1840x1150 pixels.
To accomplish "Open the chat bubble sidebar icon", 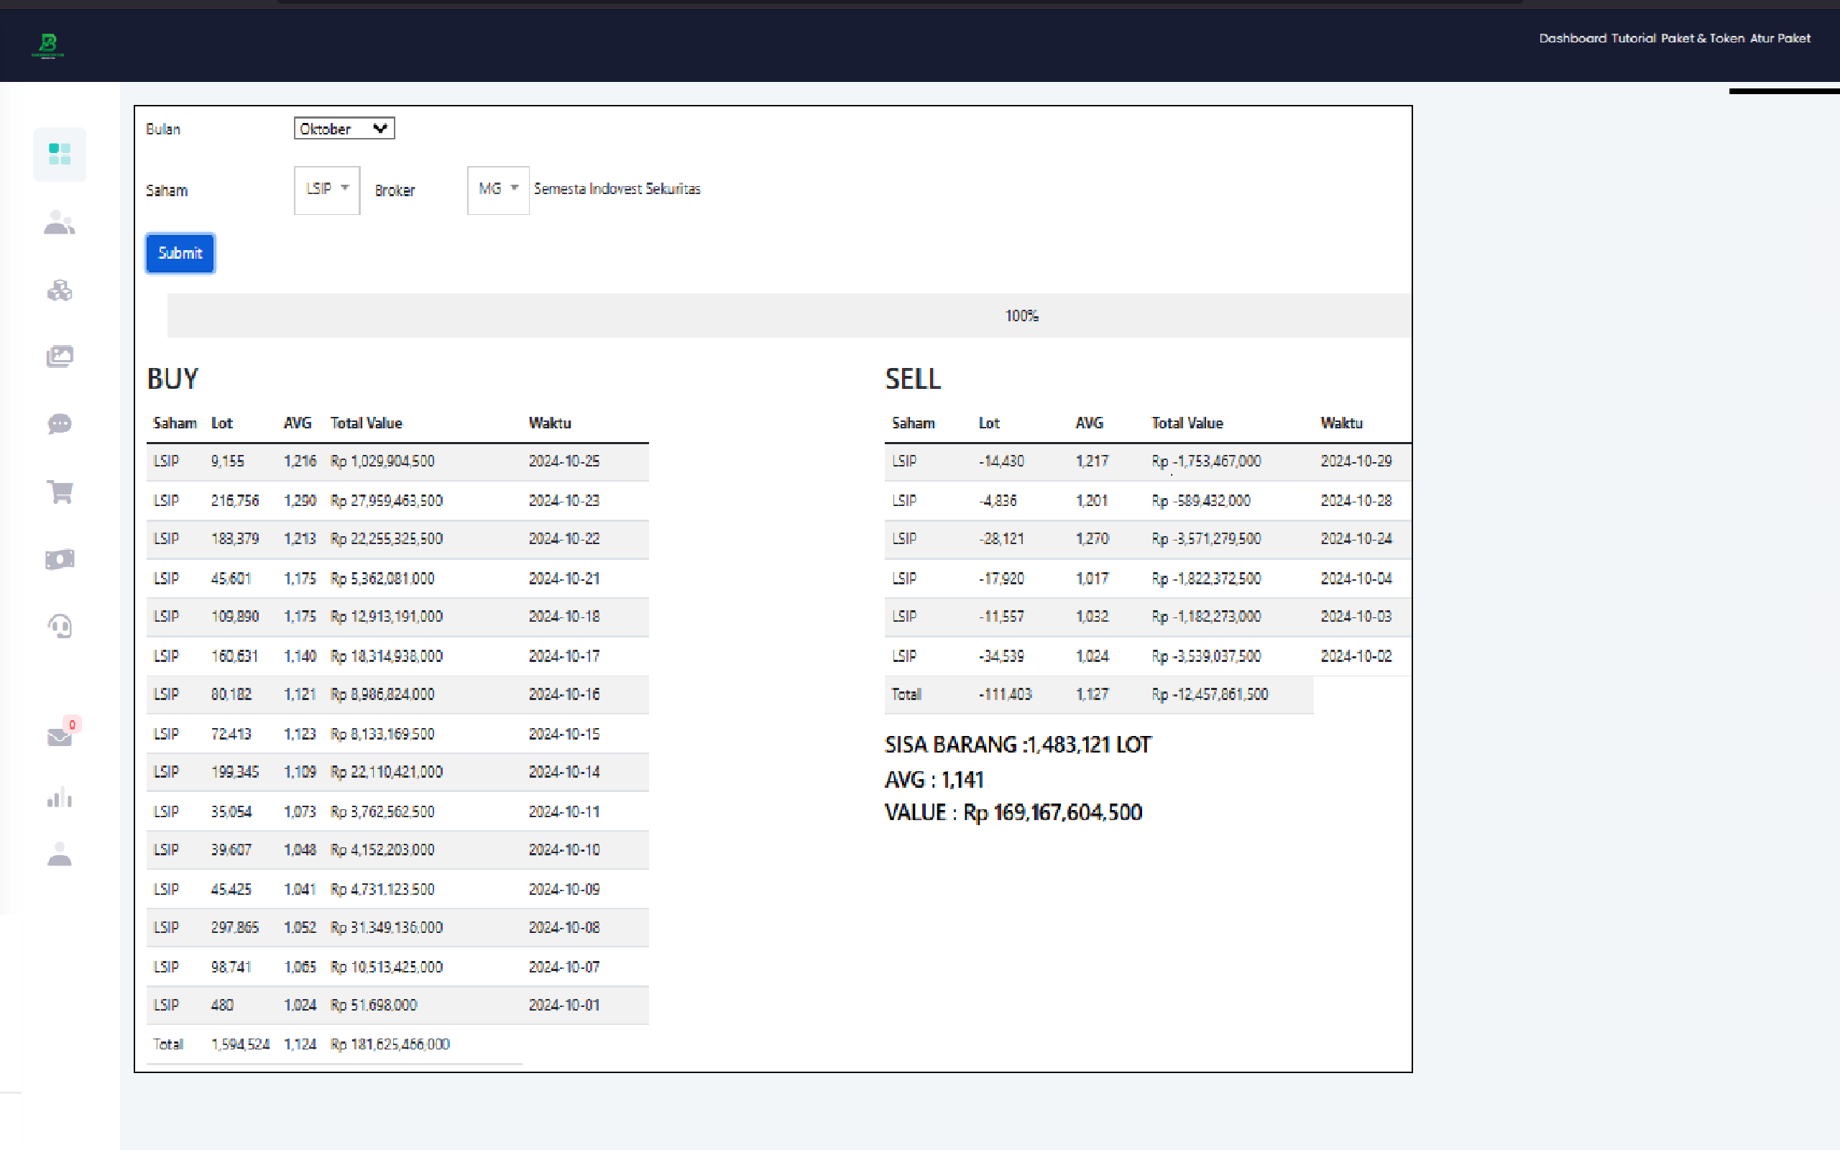I will pos(60,423).
